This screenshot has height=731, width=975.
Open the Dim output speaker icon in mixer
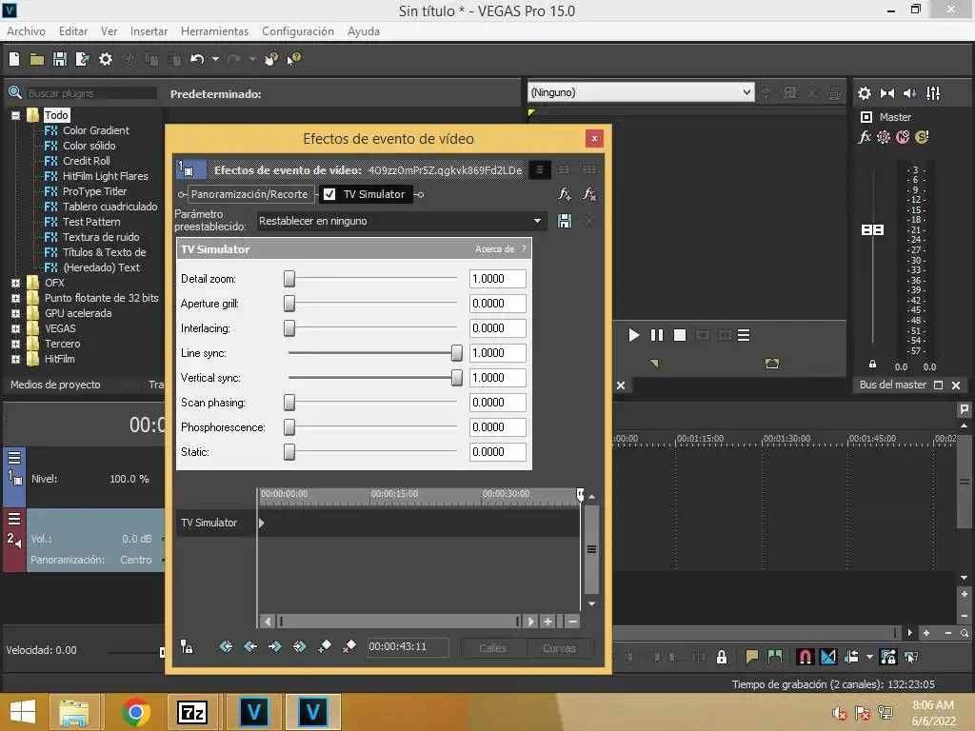pos(909,93)
